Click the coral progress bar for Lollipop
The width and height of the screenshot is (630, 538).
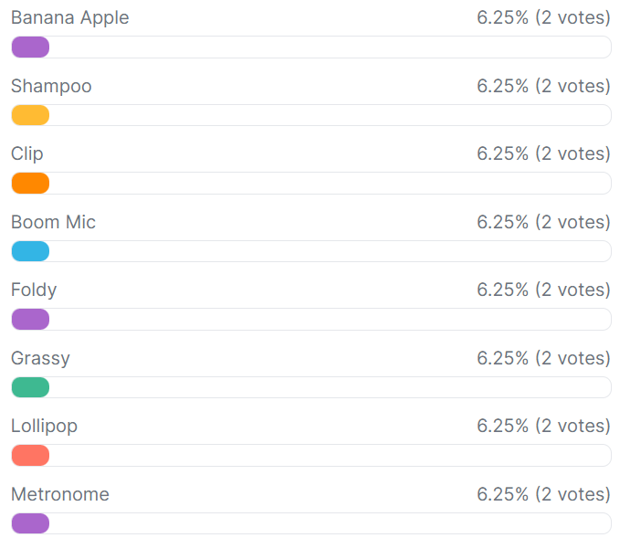pyautogui.click(x=30, y=456)
